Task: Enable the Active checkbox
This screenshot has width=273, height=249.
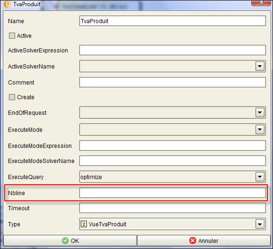Action: [x=12, y=36]
